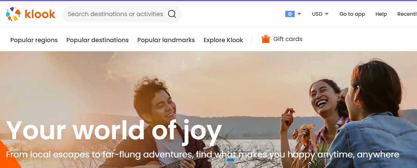Open the Explore Klook menu

tap(223, 40)
